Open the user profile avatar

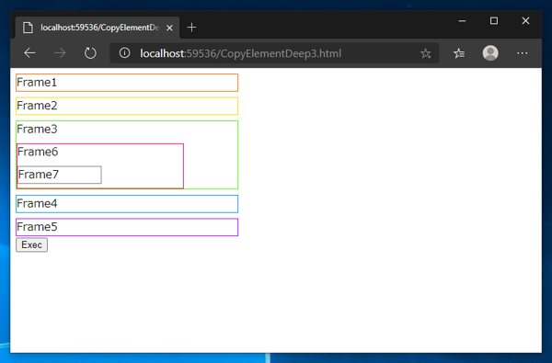pyautogui.click(x=490, y=53)
